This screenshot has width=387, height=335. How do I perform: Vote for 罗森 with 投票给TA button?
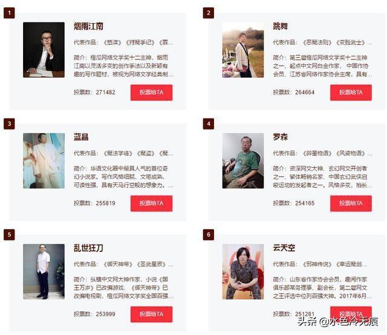[x=351, y=203]
